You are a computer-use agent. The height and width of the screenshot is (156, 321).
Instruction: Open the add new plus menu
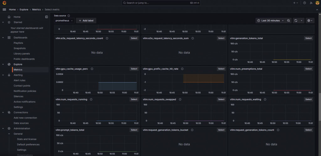[296, 3]
